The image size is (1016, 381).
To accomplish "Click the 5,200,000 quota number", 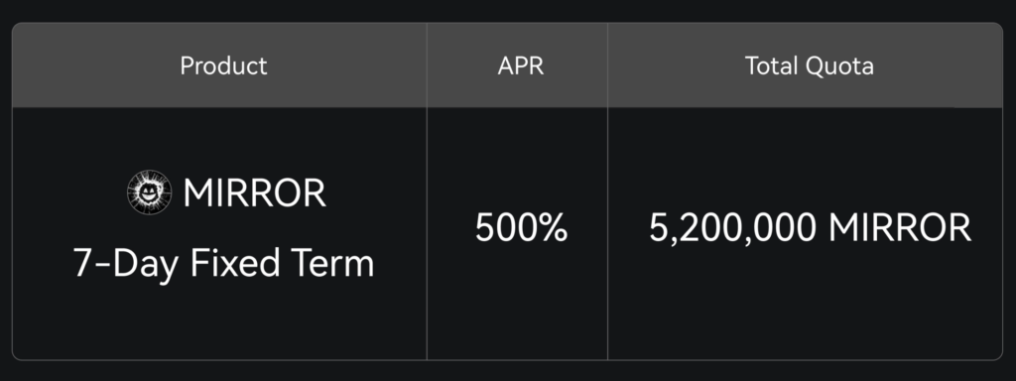I will tap(733, 229).
